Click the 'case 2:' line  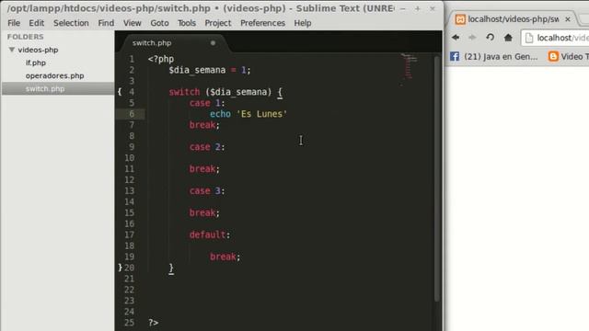pyautogui.click(x=207, y=147)
